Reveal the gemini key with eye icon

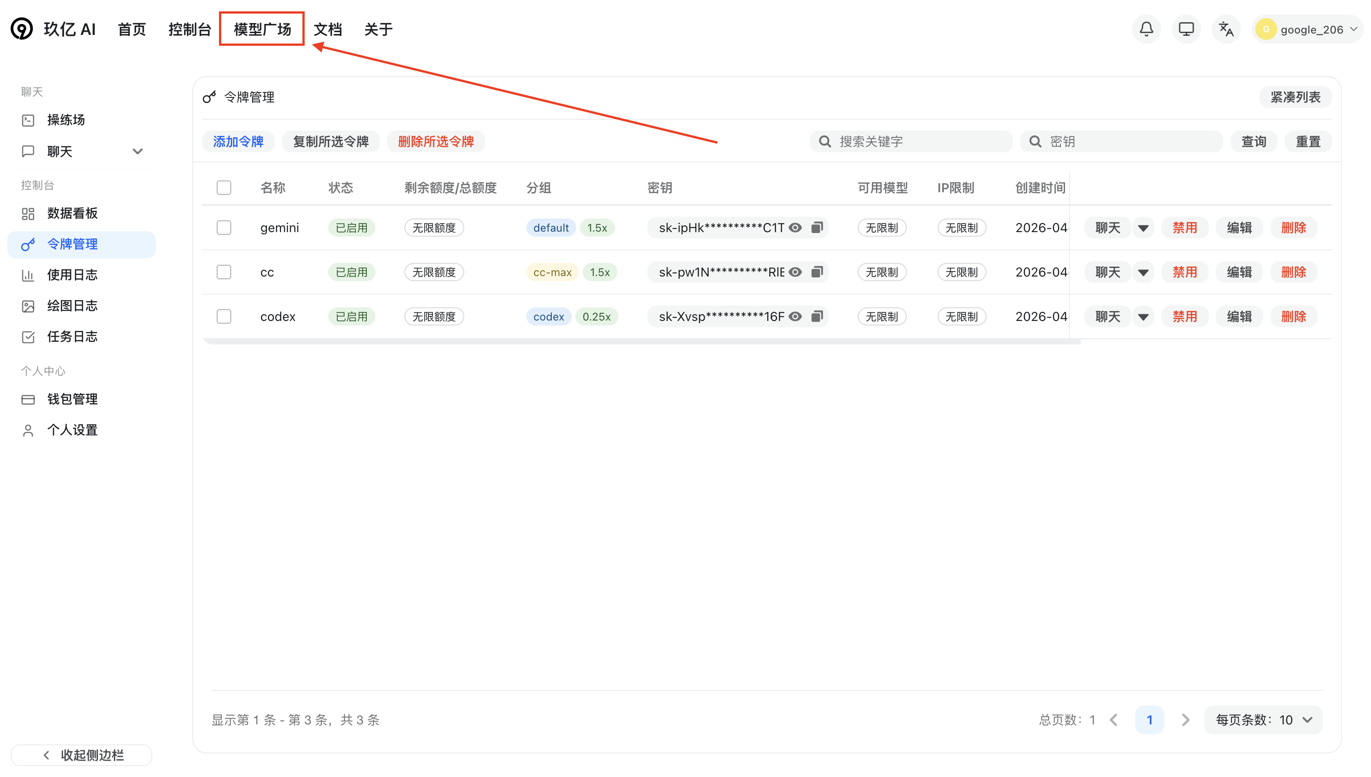795,228
